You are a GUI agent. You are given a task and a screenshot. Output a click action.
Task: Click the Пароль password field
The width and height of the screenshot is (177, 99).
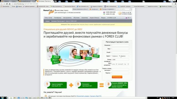(120, 73)
